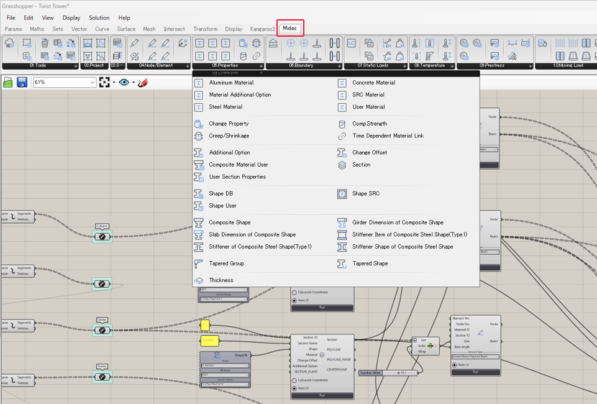Click the POLYLINE_INNER output label

click(x=339, y=359)
